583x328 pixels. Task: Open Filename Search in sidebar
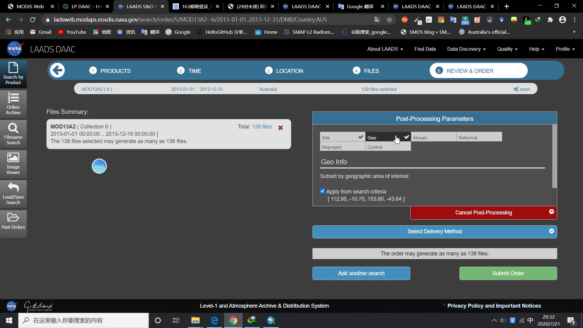pos(13,134)
